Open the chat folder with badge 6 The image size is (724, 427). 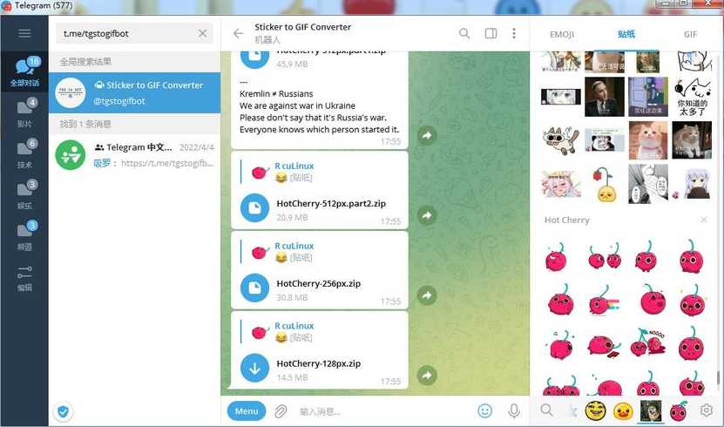(x=24, y=153)
